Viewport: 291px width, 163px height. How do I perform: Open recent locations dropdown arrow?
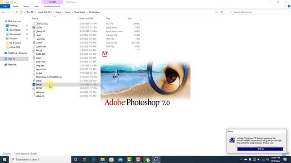13,12
